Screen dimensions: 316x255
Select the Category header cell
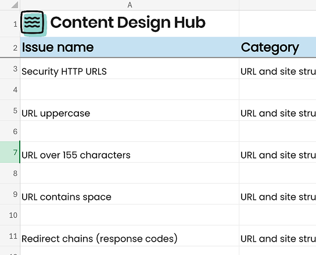(278, 47)
